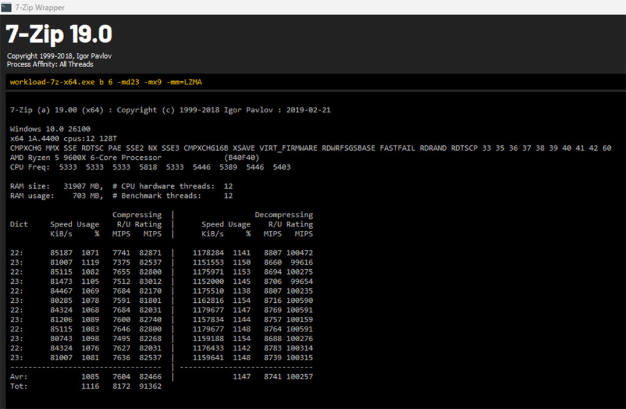Click "AMD Ryzen 5 9600X 6-Core Processor"

coord(86,157)
